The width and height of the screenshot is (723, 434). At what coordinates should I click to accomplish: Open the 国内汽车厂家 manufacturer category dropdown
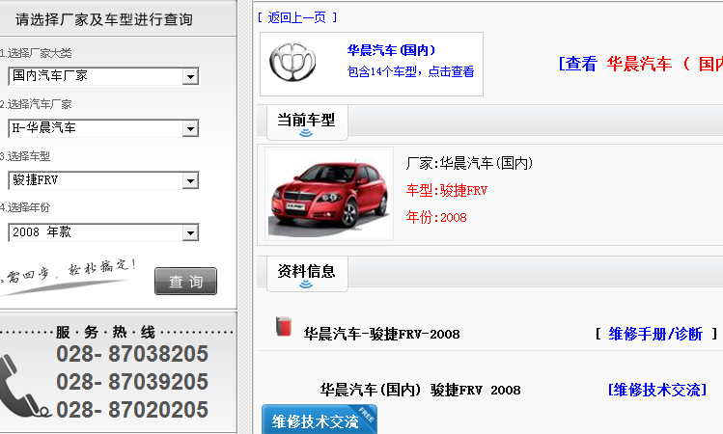pos(103,76)
